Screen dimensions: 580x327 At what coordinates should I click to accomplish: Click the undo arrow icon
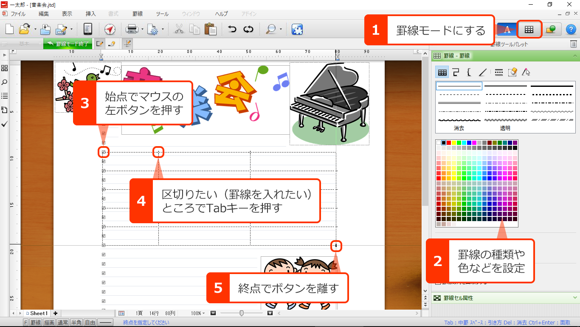tap(232, 30)
